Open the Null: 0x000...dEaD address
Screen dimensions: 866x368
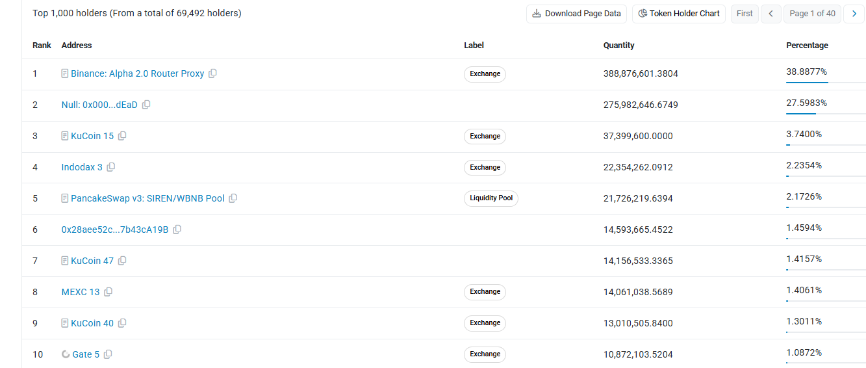[x=99, y=105]
